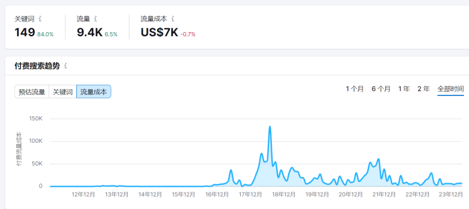Click the 12年12月 x-axis label
469x209 pixels.
tap(84, 195)
